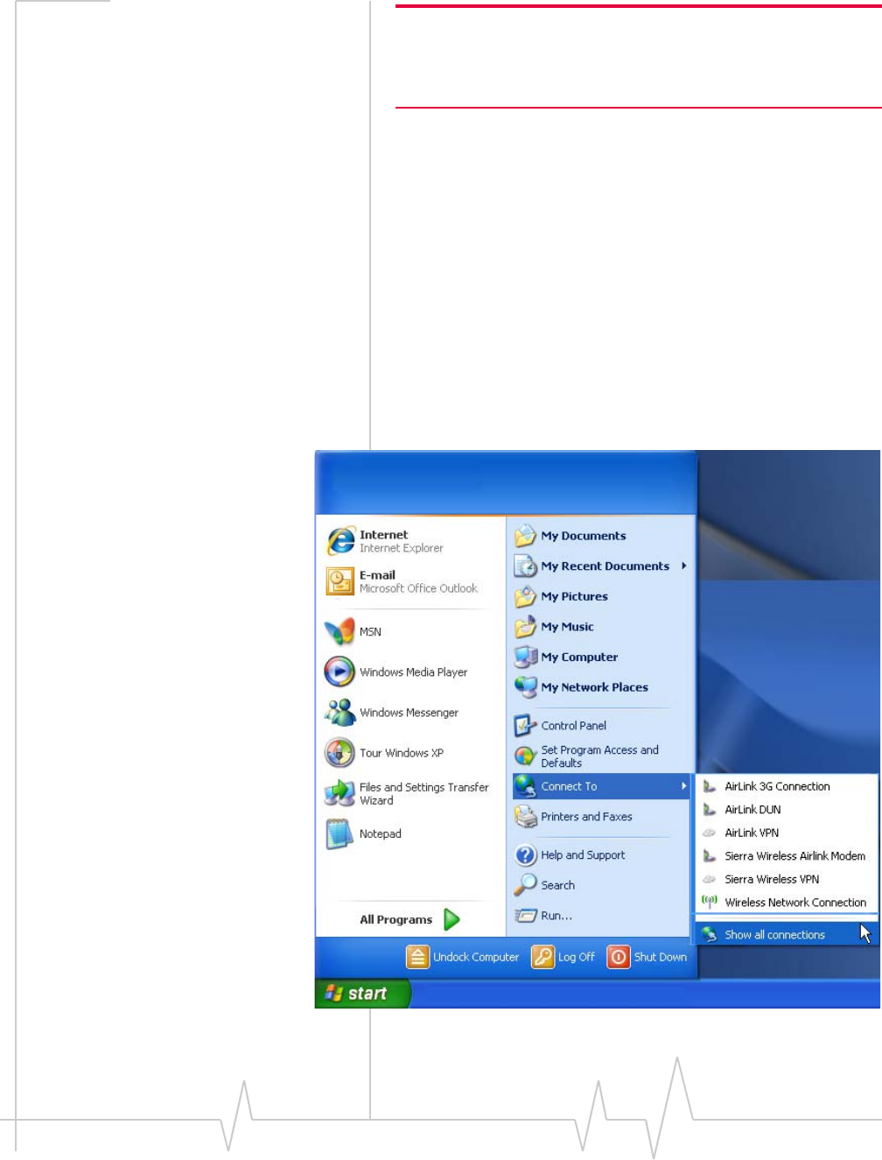Screen dimensions: 882x1160
Task: Click the Windows Messenger icon
Action: coord(339,713)
